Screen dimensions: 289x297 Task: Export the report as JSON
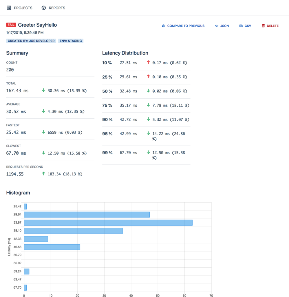point(222,26)
